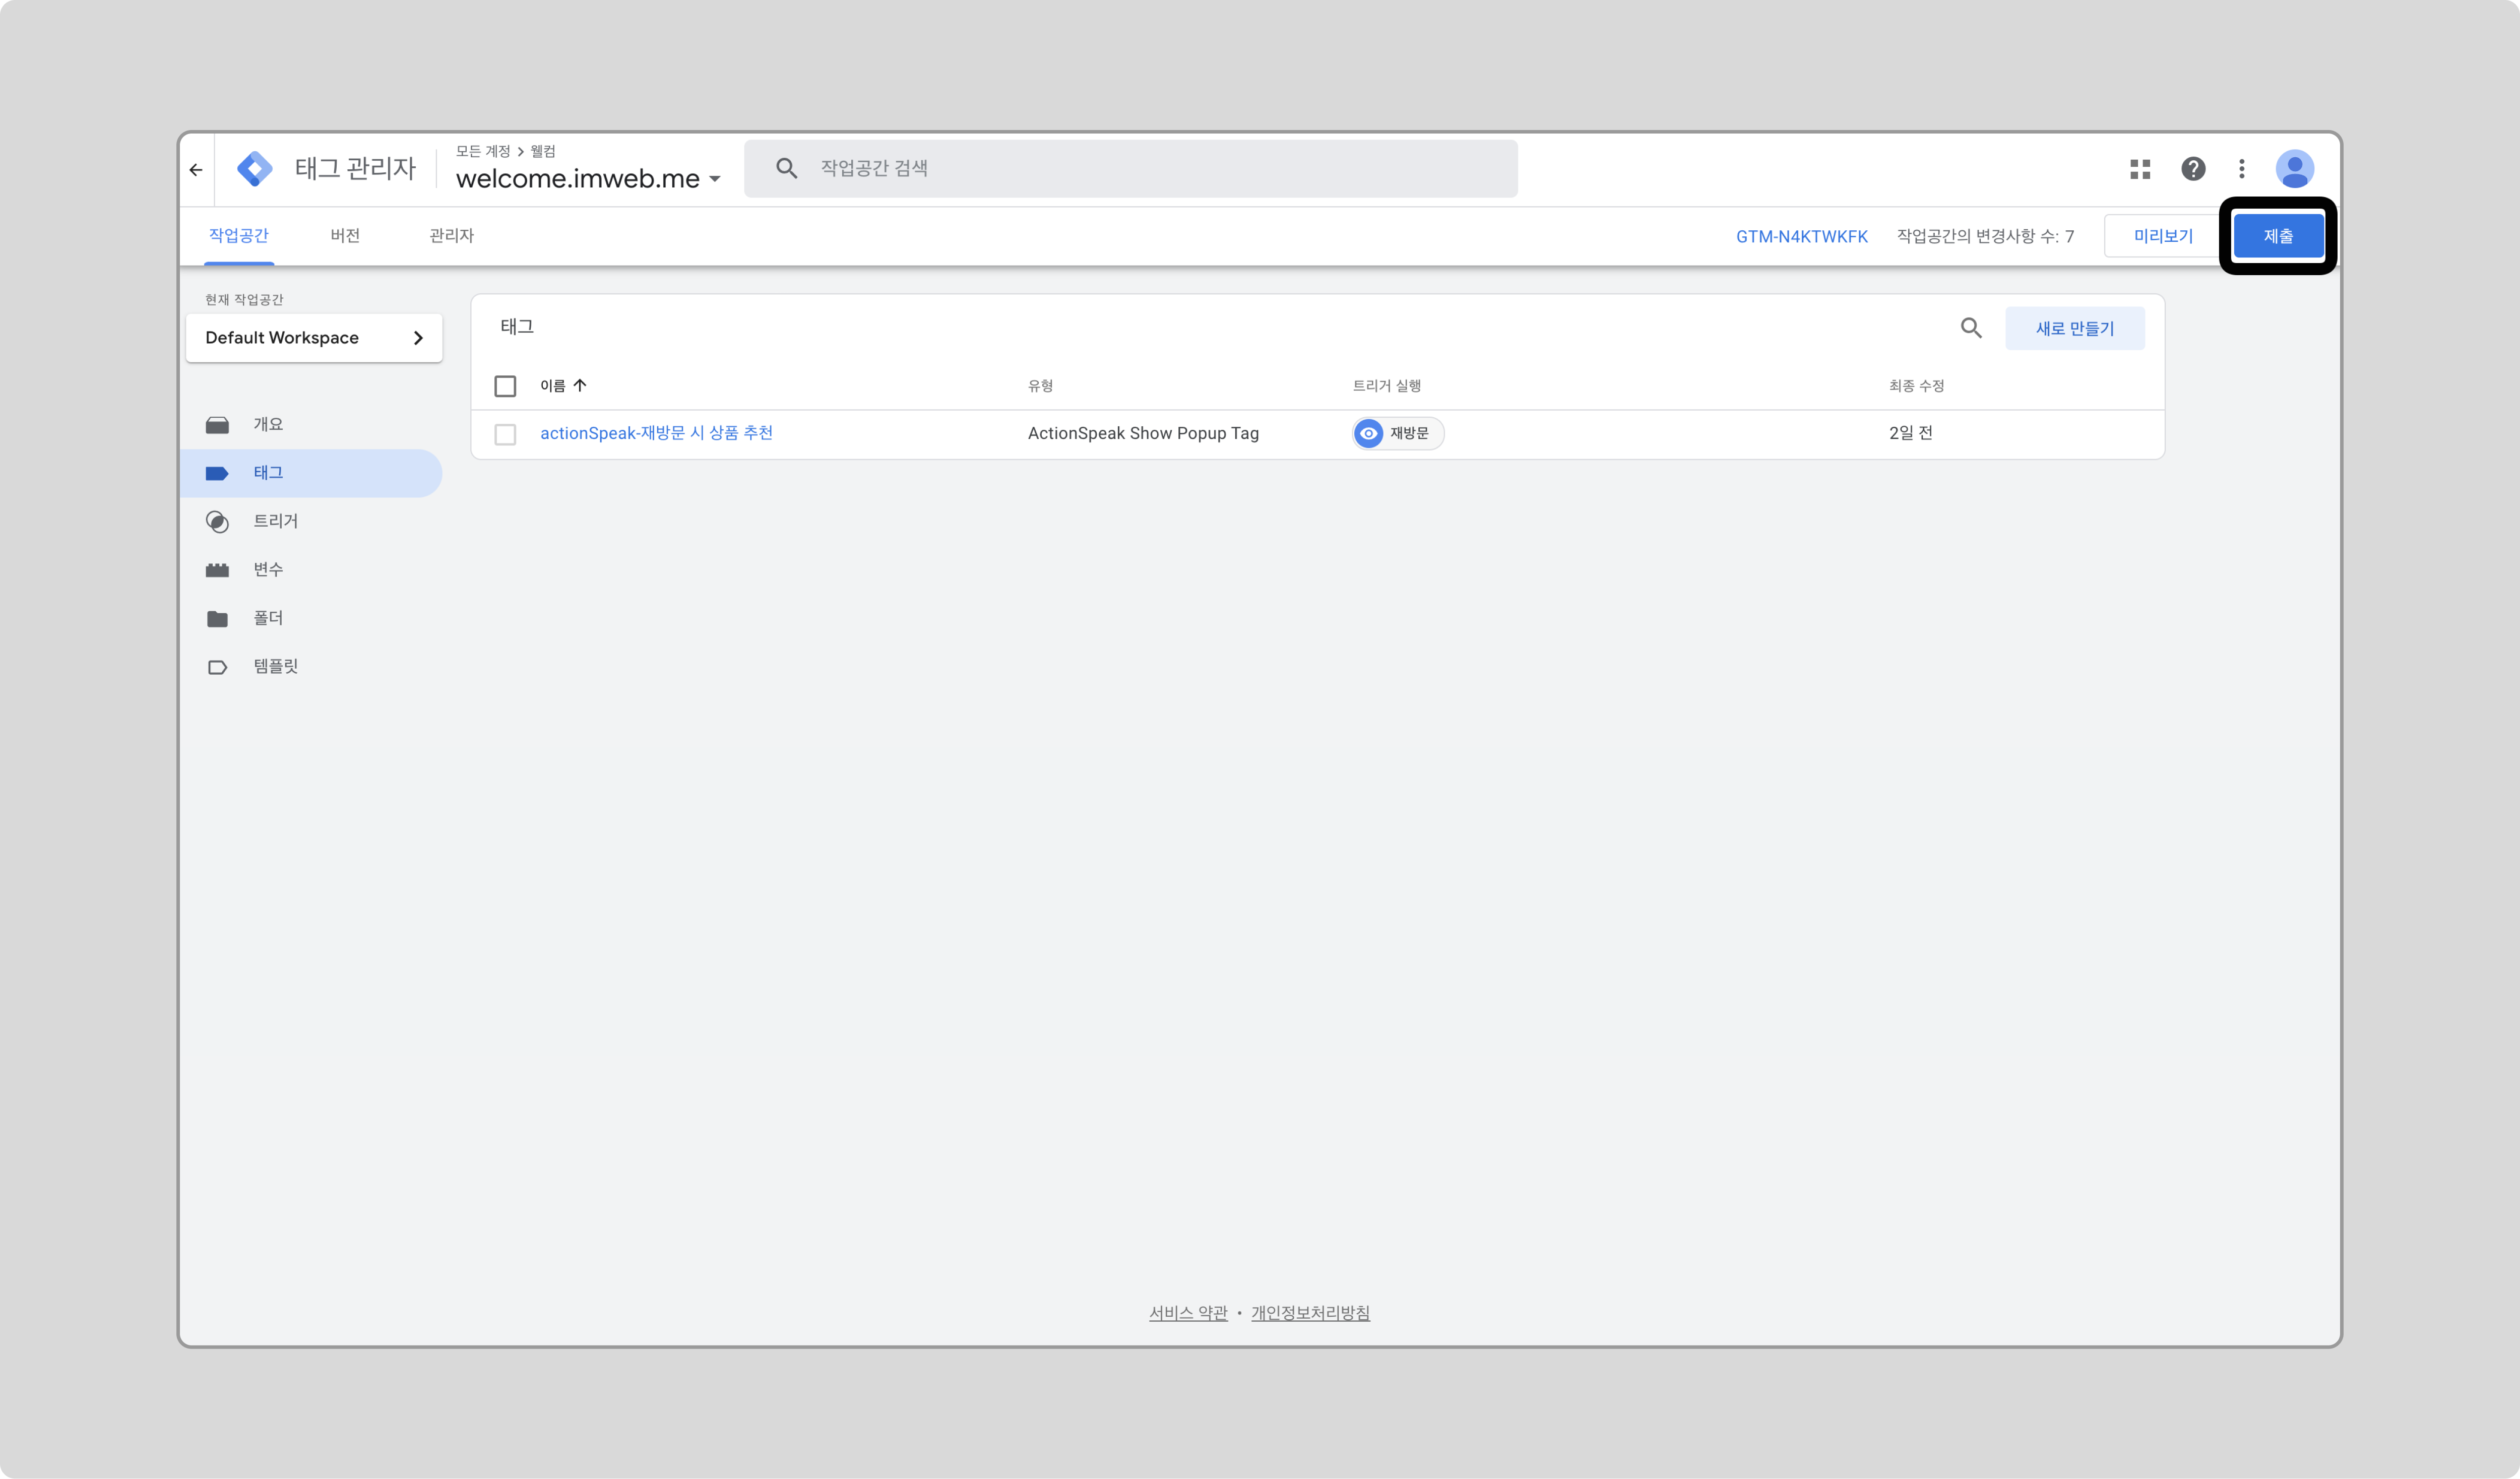Check the box for actionSpeak-재방문 시 상품 추천
Screen dimensions: 2520x1479
tap(505, 434)
